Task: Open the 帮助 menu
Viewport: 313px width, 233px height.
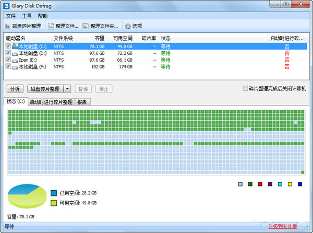Action: point(43,16)
